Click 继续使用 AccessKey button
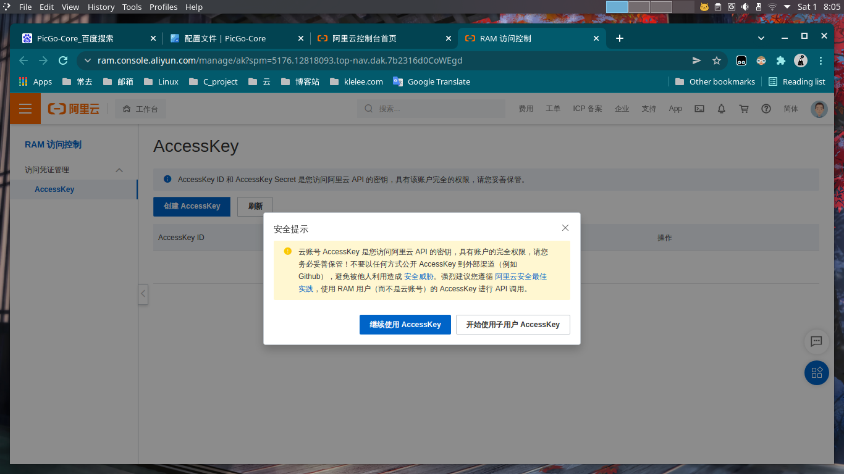844x474 pixels. [405, 325]
